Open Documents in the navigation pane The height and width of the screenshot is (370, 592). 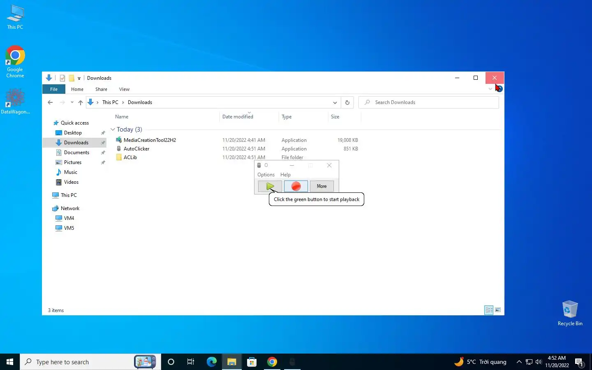click(76, 153)
